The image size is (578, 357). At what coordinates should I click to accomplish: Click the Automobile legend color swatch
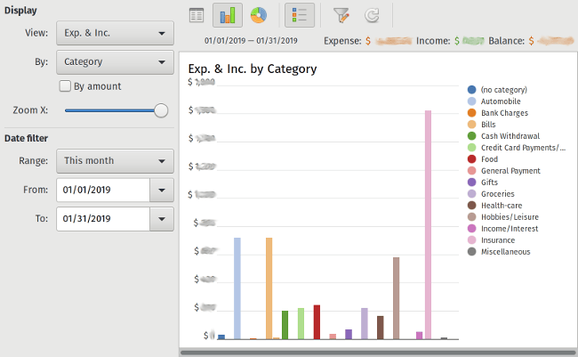[x=471, y=101]
